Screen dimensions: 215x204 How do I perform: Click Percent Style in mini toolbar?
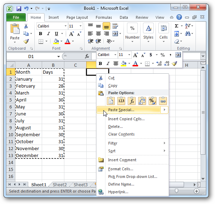pos(162,55)
